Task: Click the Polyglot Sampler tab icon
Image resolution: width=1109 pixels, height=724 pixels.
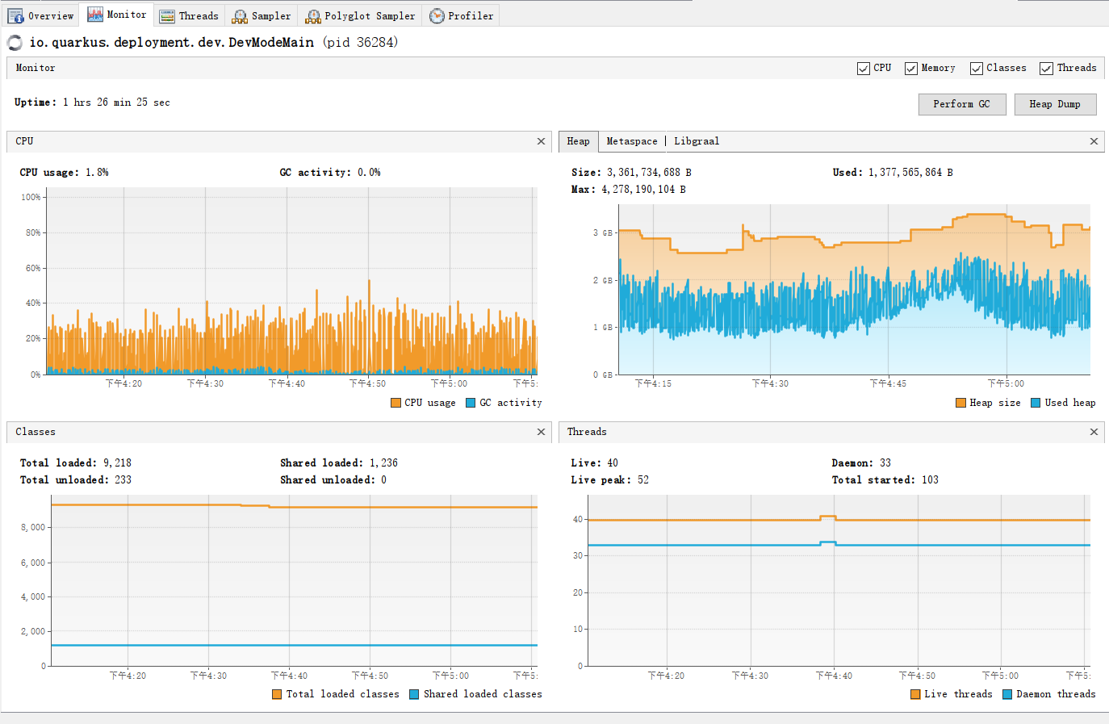Action: [313, 16]
